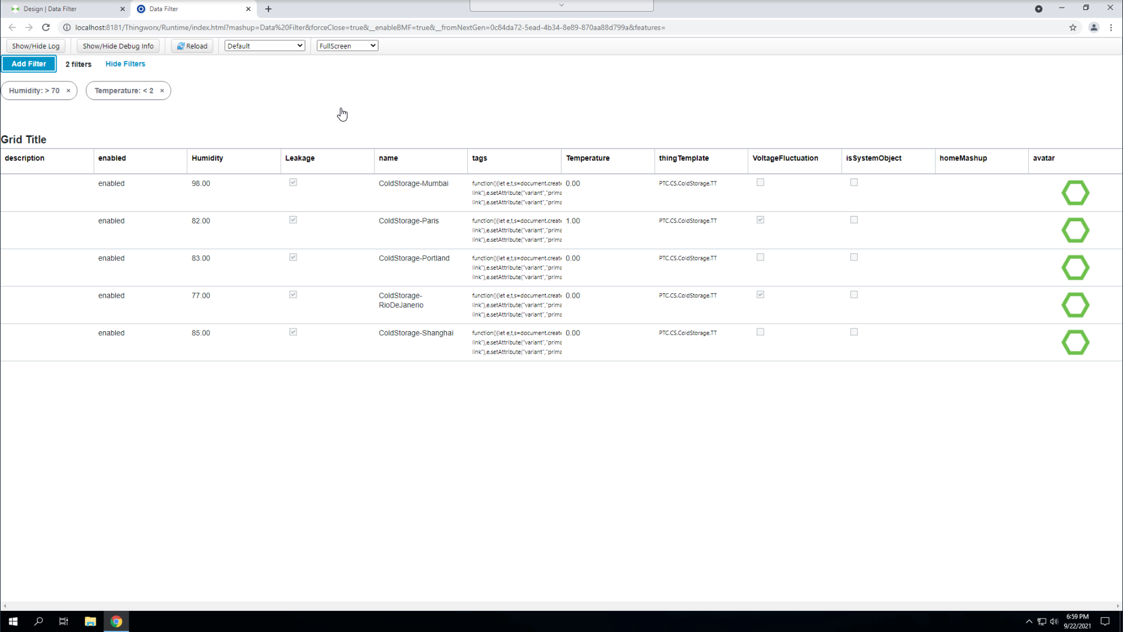Click the avatar hexagon for ColdStorage-Paris

point(1075,231)
